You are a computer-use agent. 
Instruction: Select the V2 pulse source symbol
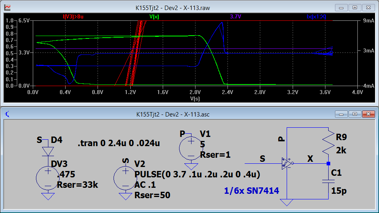coord(126,176)
